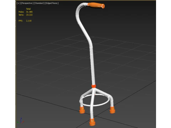Select the orange collar above the tripod base
Image resolution: width=171 pixels, height=128 pixels.
(94, 86)
